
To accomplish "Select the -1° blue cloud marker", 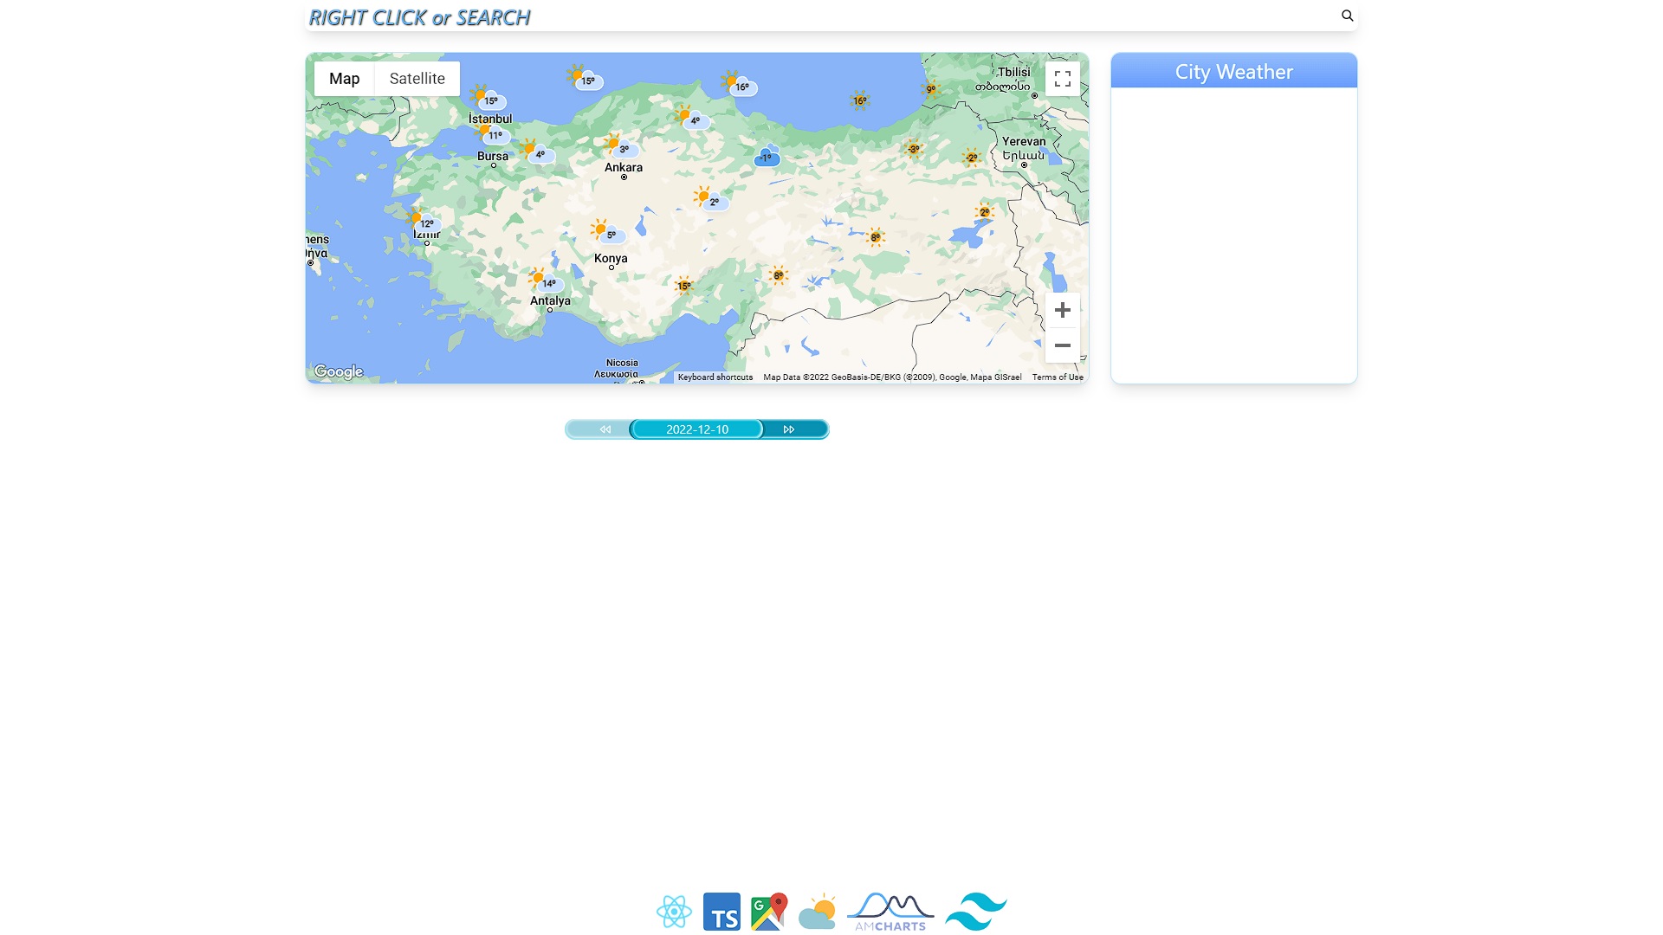I will pyautogui.click(x=767, y=157).
